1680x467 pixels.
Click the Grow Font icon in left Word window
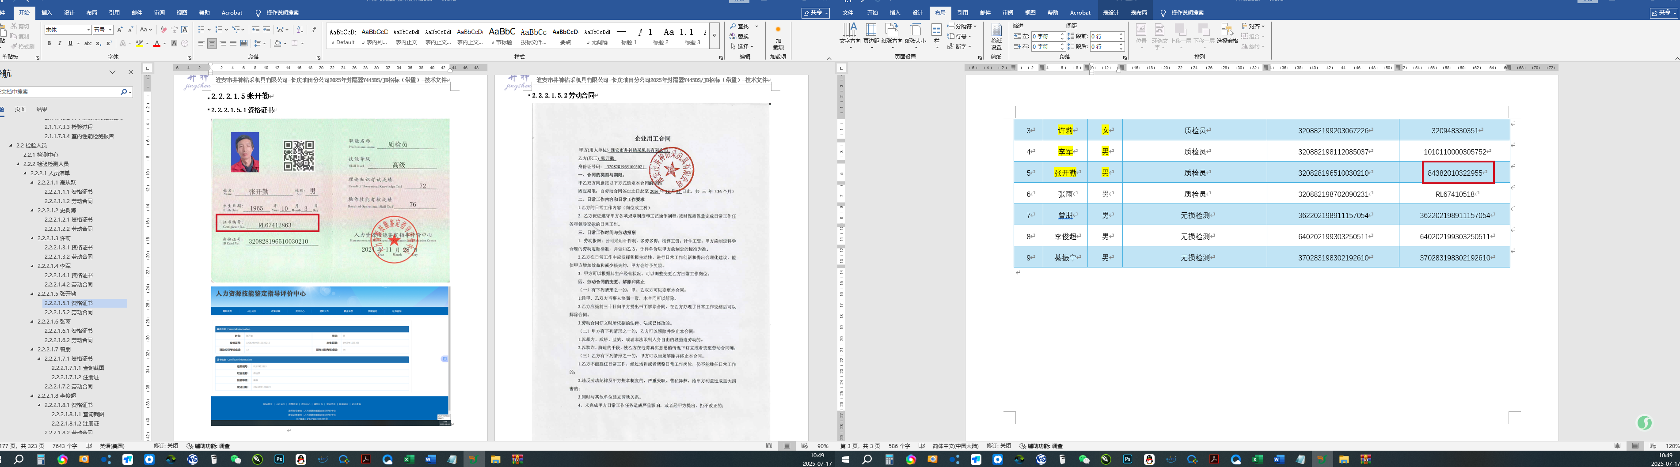[x=119, y=30]
